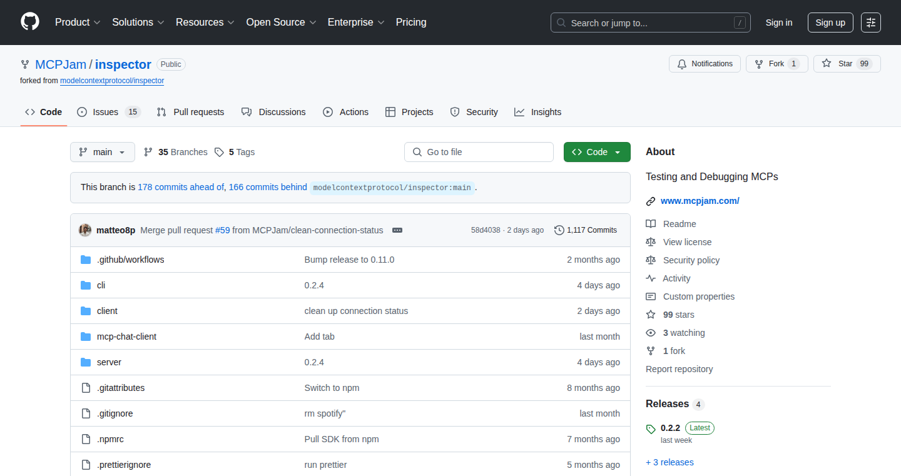901x476 pixels.
Task: Open the 178 commits ahead of link
Action: 181,187
